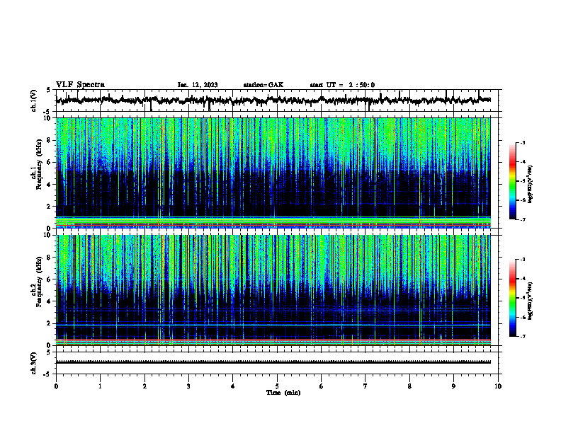Select the "start UT = 2 :50: 0" text
The height and width of the screenshot is (433, 561).
click(x=342, y=85)
